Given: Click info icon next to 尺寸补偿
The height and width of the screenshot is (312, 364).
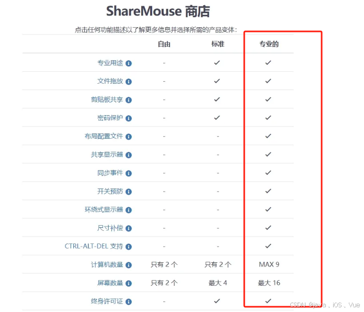Looking at the screenshot, I should tap(129, 228).
